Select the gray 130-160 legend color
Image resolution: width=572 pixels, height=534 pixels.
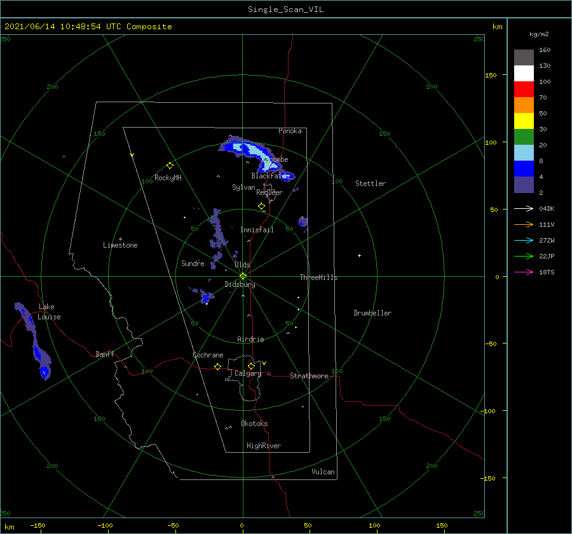[524, 58]
